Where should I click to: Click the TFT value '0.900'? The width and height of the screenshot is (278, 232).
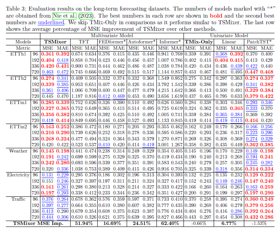(x=77, y=66)
